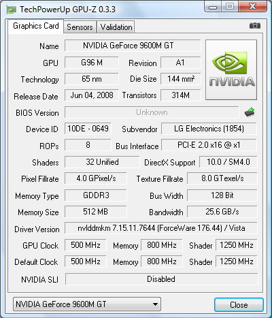The image size is (272, 318).
Task: Click the NVIDIA logo image
Action: (x=231, y=69)
